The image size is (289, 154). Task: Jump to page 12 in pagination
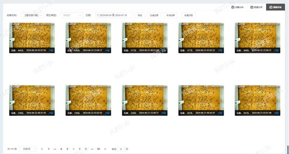coord(98,149)
